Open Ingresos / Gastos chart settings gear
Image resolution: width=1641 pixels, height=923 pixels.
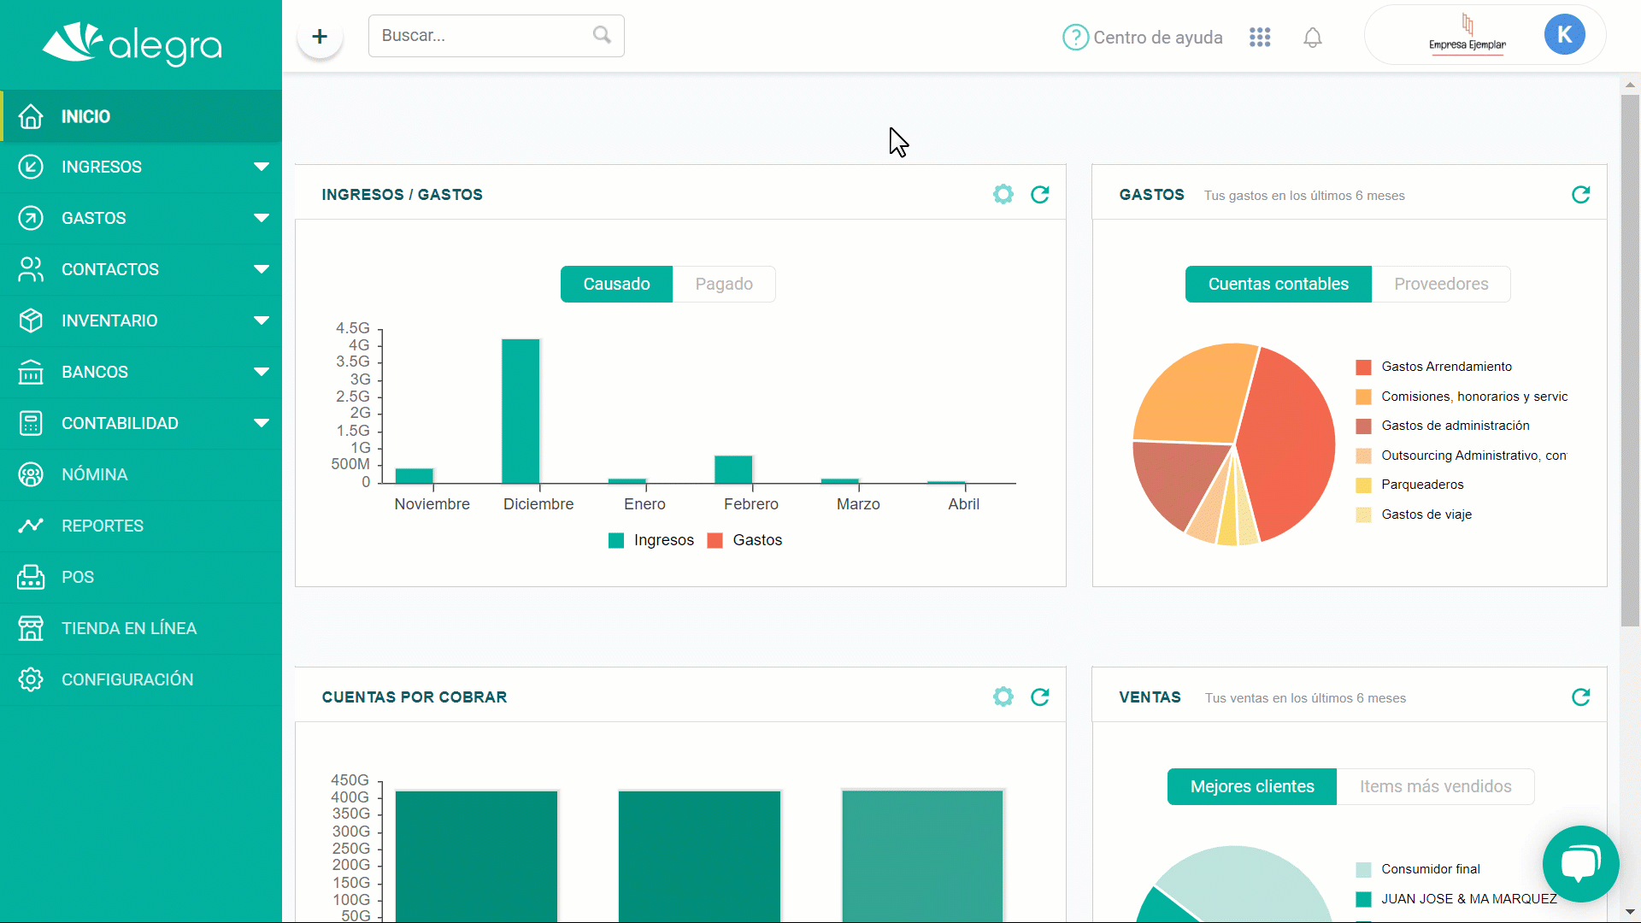tap(1003, 195)
